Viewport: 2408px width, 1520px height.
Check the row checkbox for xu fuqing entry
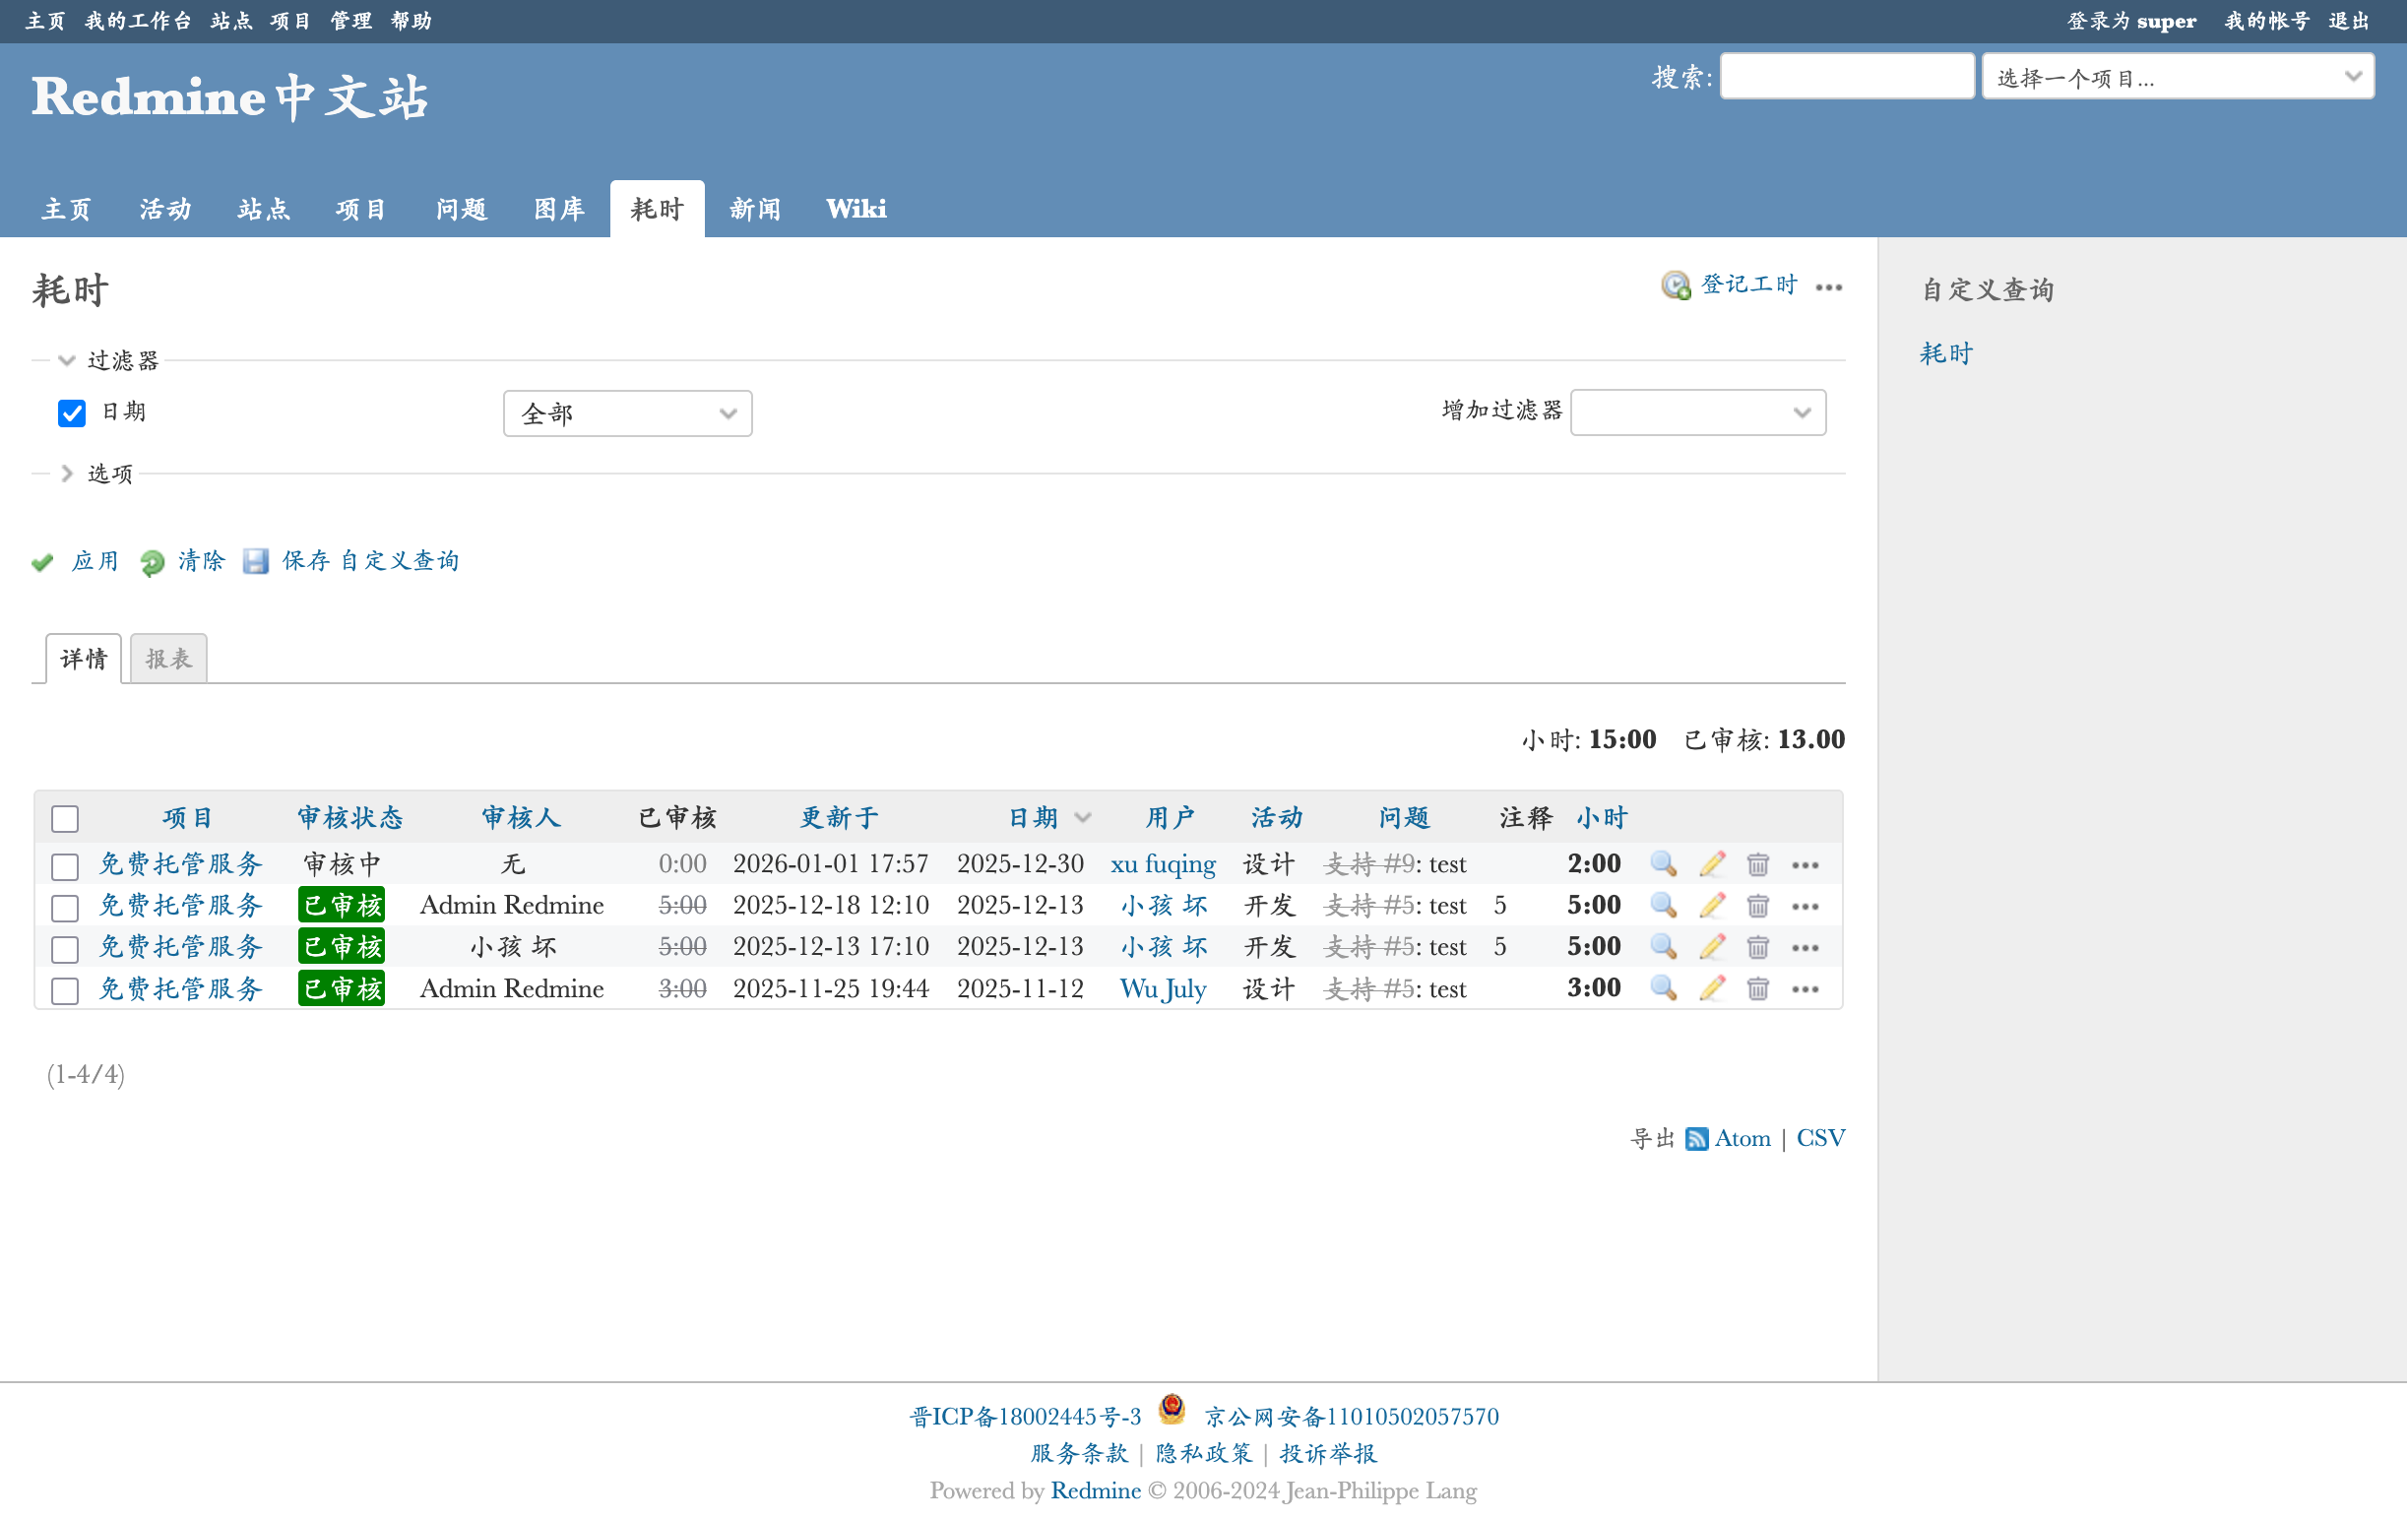pyautogui.click(x=65, y=866)
